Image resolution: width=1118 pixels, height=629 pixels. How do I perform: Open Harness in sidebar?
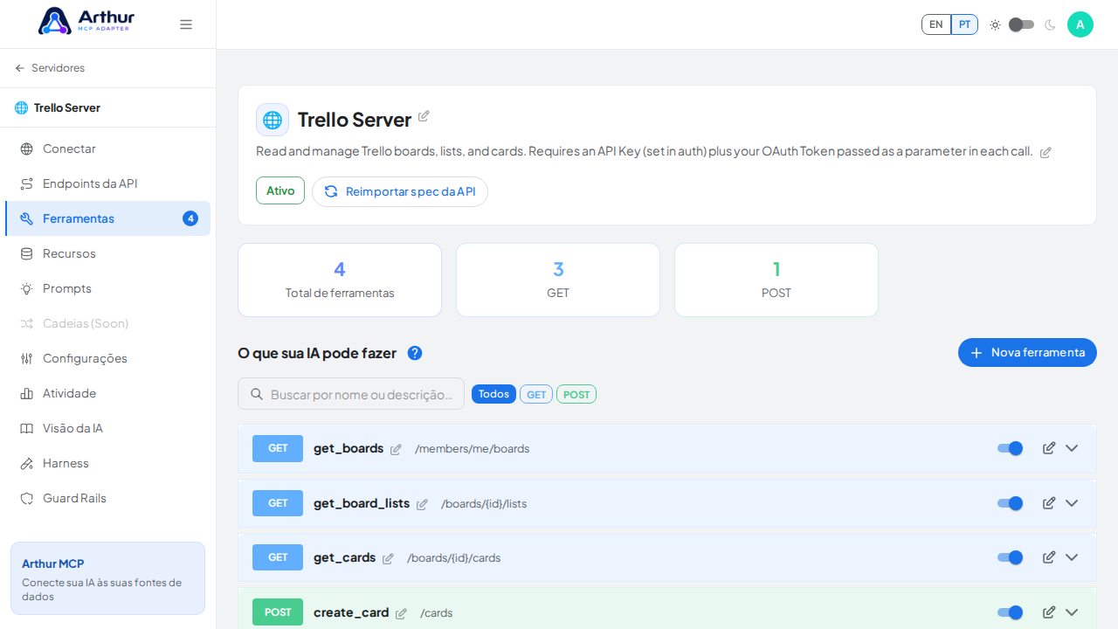point(107,463)
